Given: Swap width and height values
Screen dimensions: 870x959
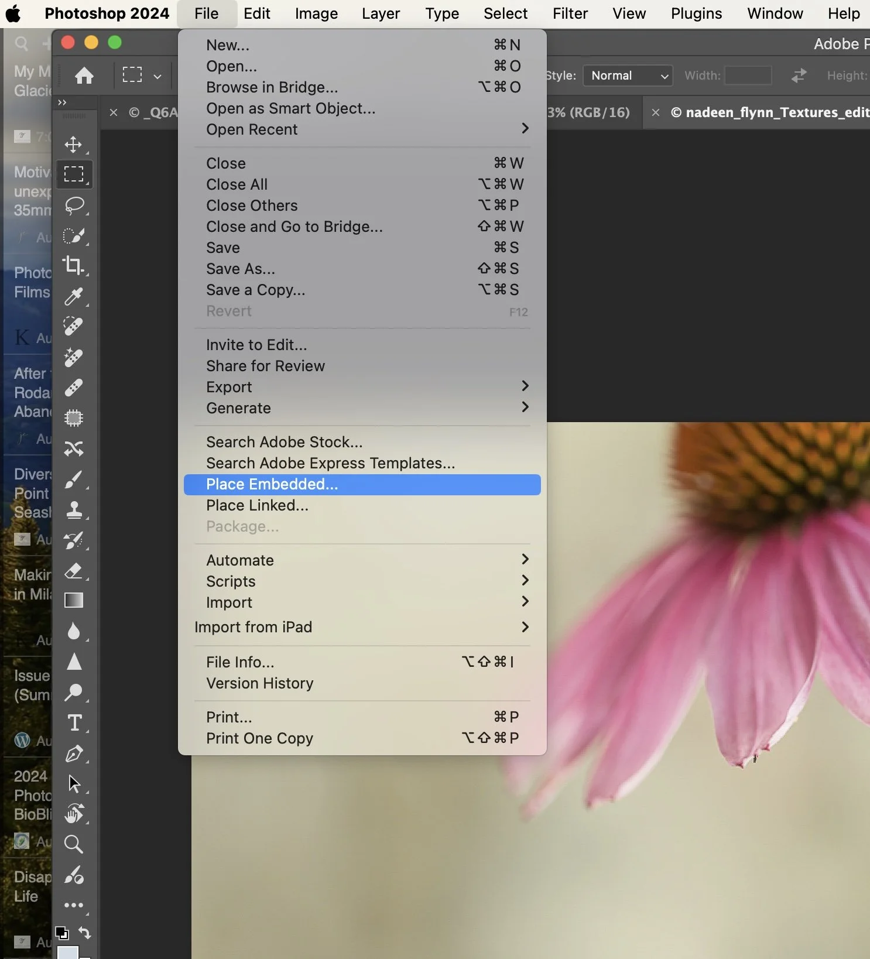Looking at the screenshot, I should tap(799, 76).
